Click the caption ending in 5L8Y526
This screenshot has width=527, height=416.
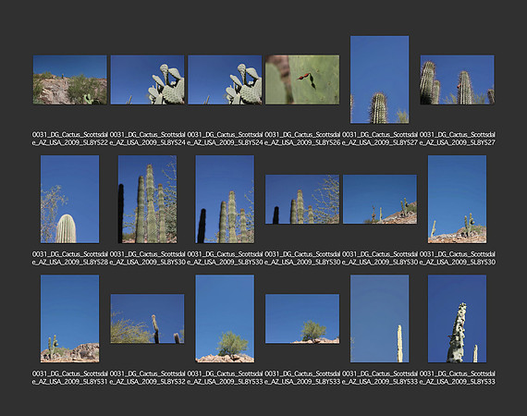click(x=302, y=139)
